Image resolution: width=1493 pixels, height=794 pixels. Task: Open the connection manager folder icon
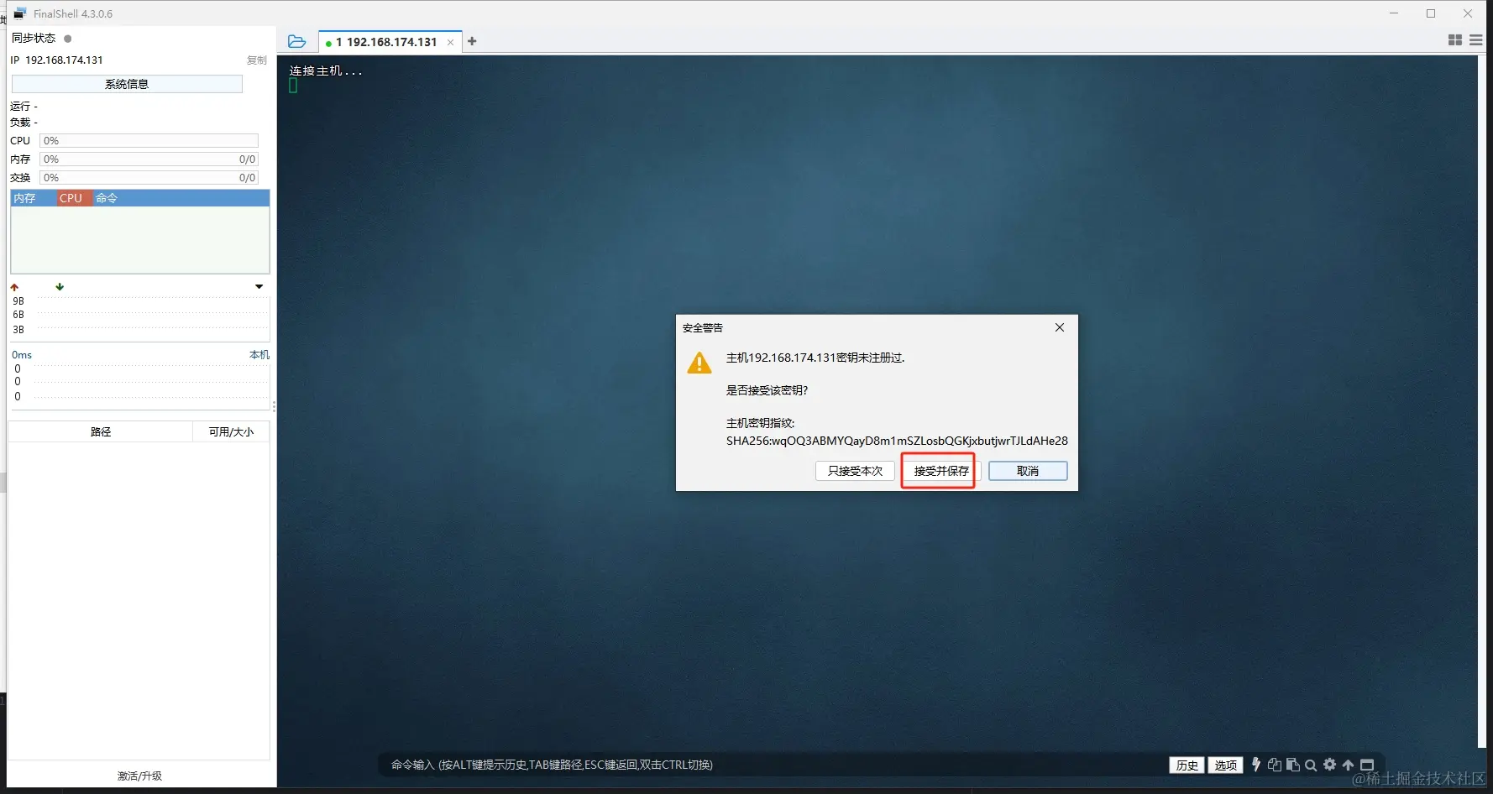pyautogui.click(x=296, y=41)
